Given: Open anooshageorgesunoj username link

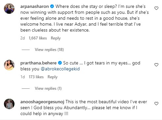Looking at the screenshot, I should [x=42, y=102].
